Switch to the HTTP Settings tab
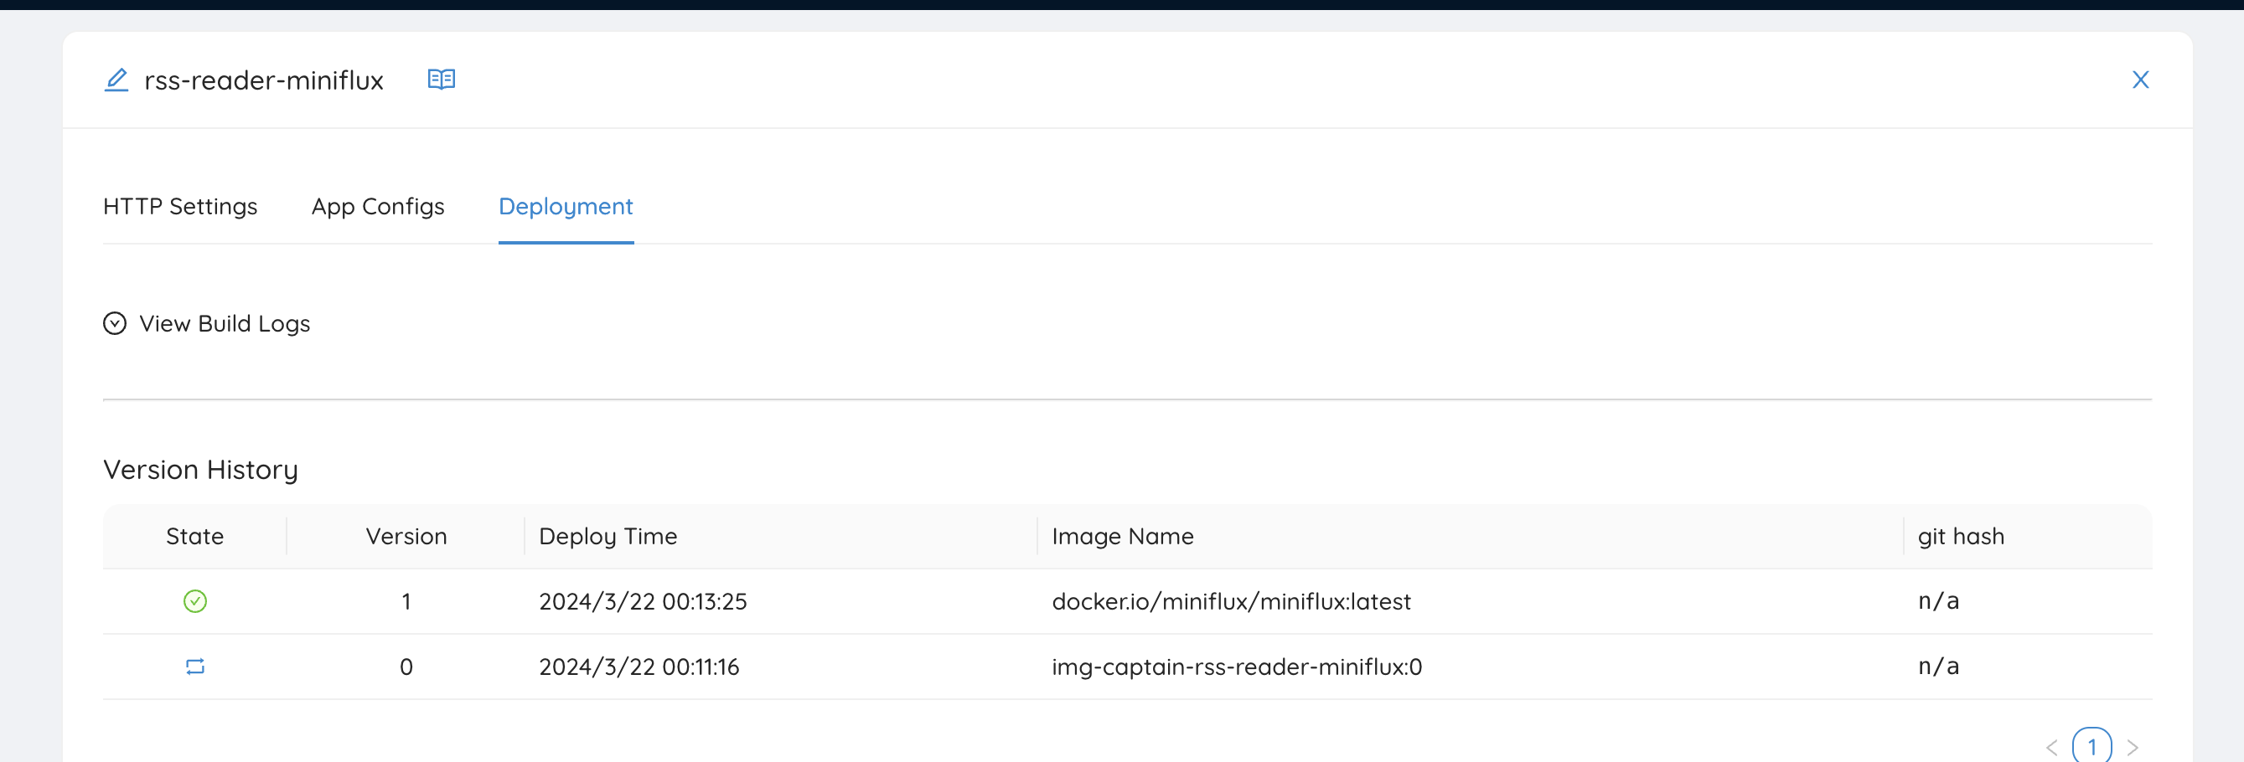 (x=180, y=206)
